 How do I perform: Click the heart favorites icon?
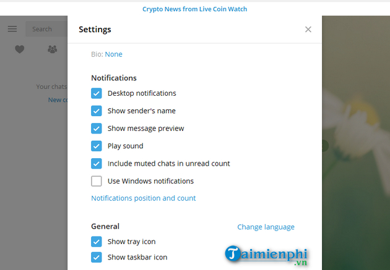(x=20, y=49)
